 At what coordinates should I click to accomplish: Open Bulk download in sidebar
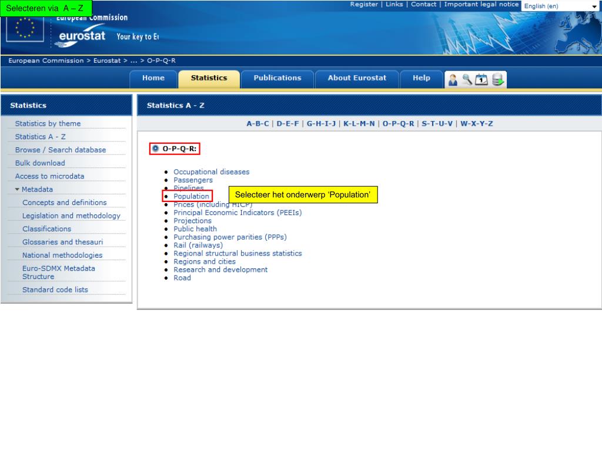[x=40, y=163]
